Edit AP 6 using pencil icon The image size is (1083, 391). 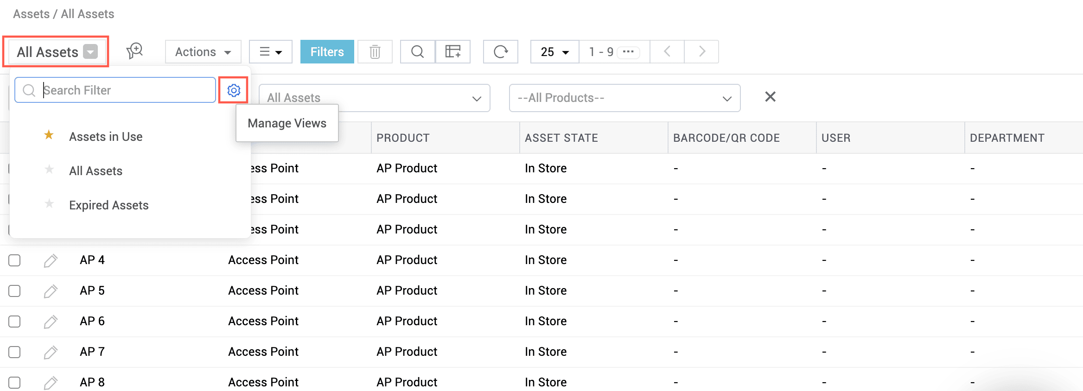[x=50, y=322]
